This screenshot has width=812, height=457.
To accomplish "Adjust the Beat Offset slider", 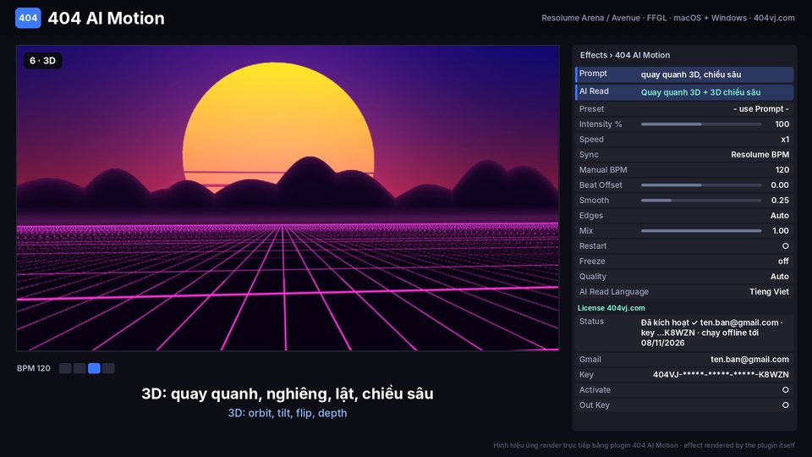I will (701, 185).
